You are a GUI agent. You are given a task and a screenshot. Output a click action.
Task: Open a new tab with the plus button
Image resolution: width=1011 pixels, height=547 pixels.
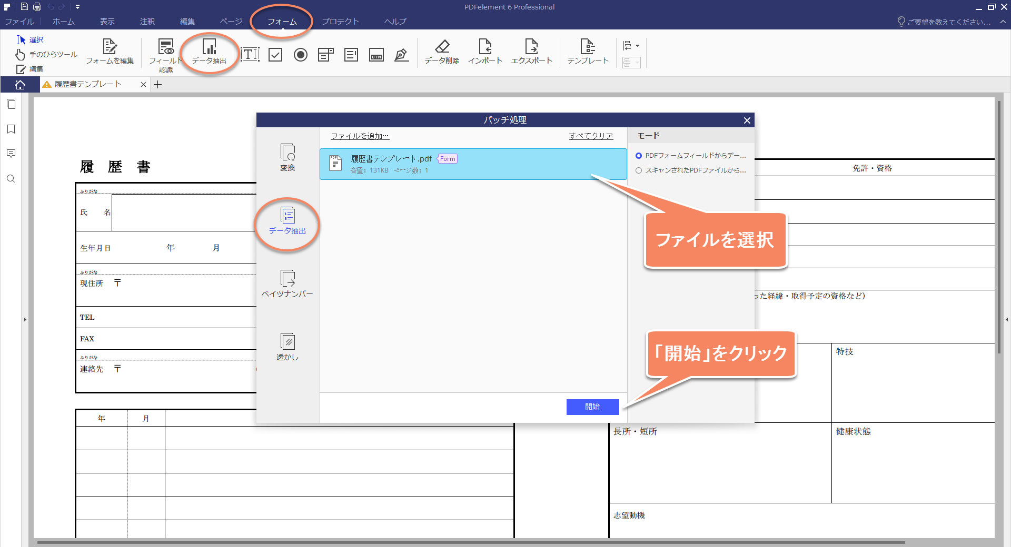[x=157, y=85]
